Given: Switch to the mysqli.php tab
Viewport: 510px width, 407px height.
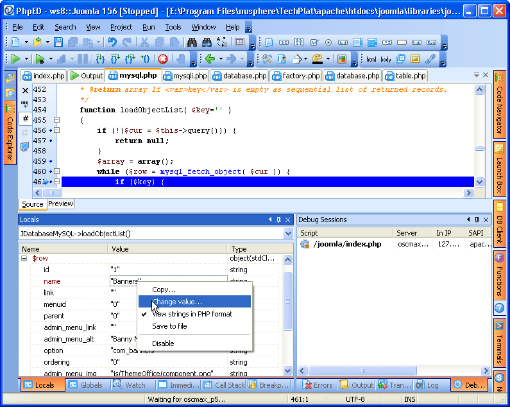Looking at the screenshot, I should click(x=185, y=76).
